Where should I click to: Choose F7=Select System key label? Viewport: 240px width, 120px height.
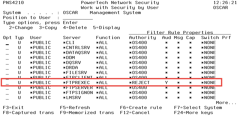[198, 108]
